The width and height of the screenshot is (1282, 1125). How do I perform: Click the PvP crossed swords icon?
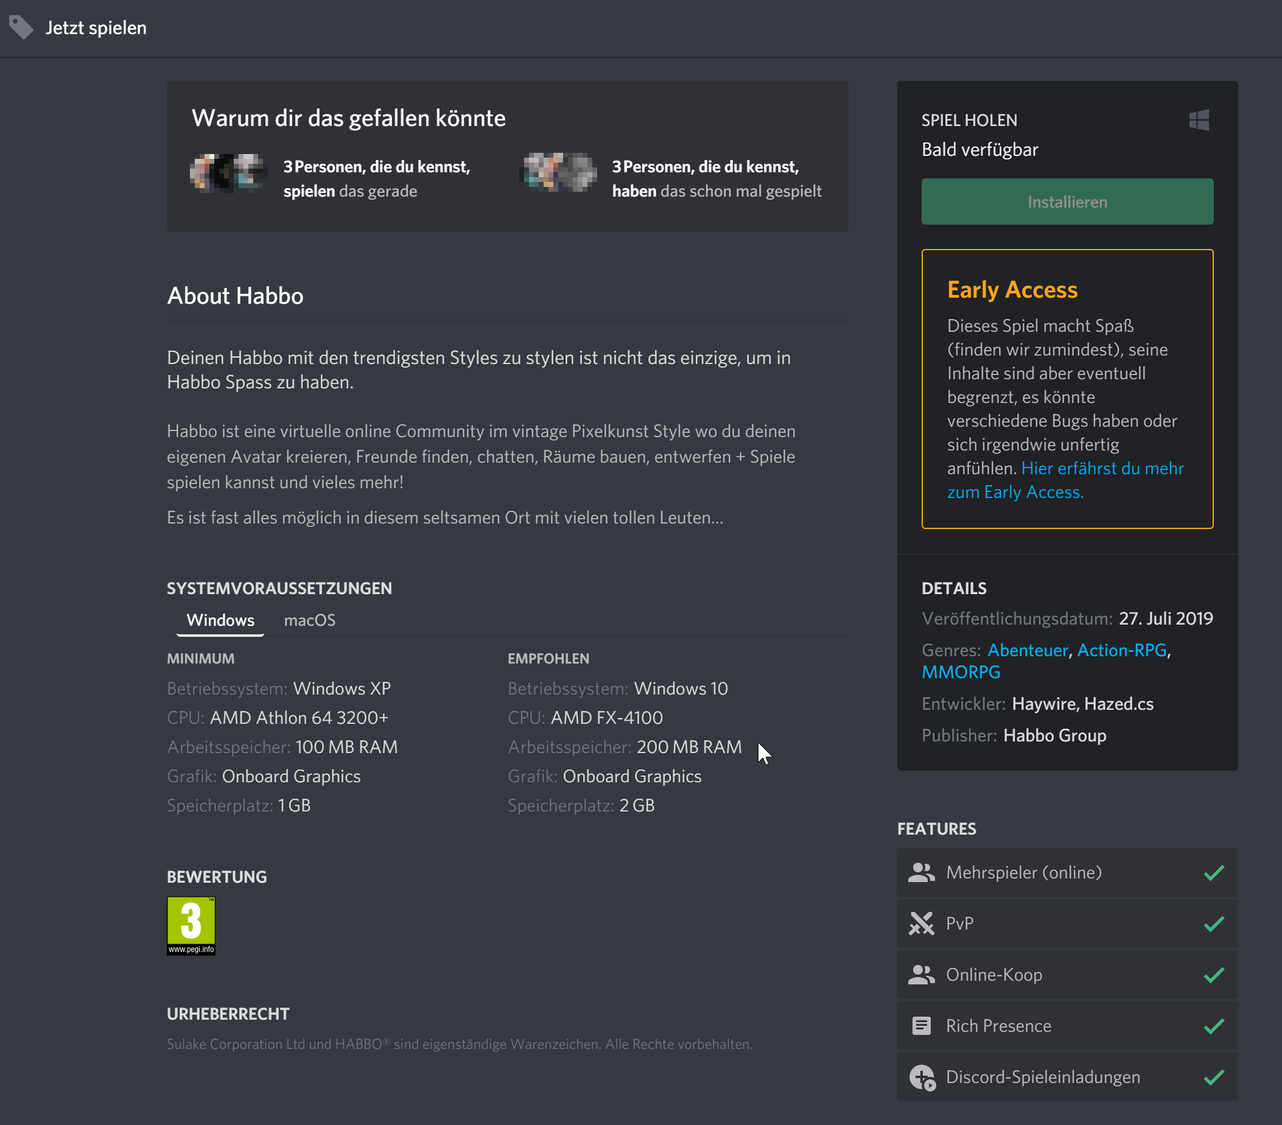point(922,923)
